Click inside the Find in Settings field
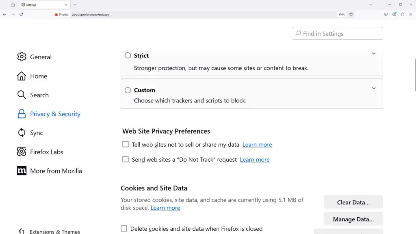 pos(337,33)
